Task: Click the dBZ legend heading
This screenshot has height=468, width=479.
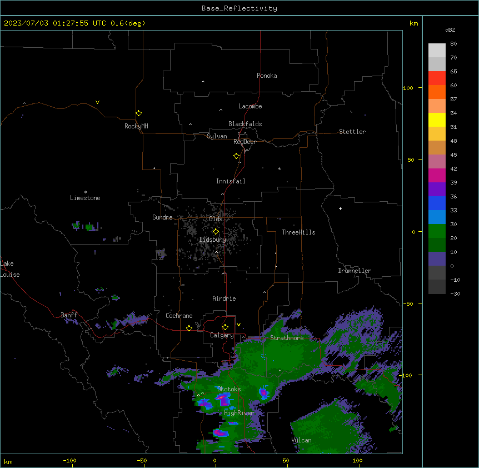Action: tap(450, 29)
